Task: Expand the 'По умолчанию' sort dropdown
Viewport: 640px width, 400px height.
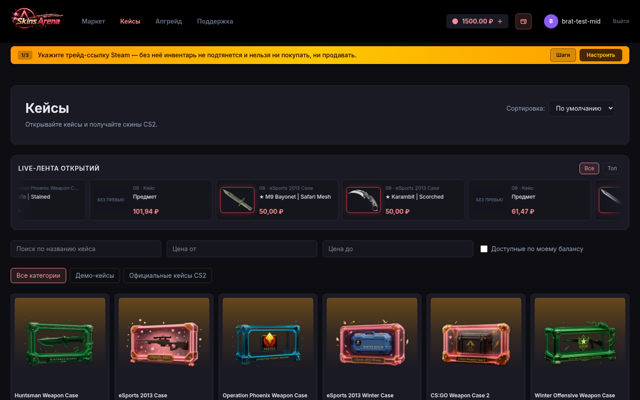Action: tap(581, 108)
